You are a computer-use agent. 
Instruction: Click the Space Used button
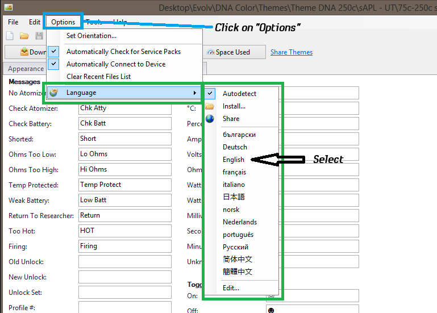234,52
